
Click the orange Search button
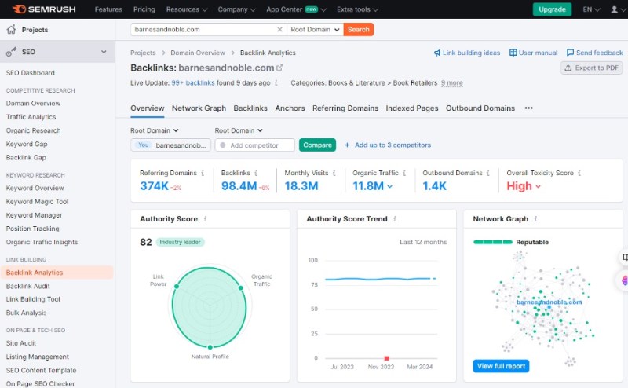(359, 29)
